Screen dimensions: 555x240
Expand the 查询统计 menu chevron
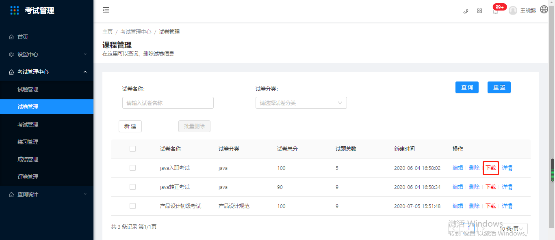tap(85, 194)
